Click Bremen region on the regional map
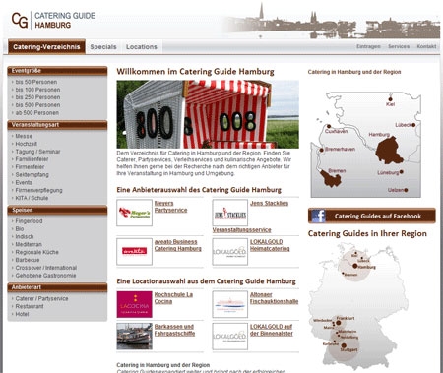This screenshot has height=373, width=443. pyautogui.click(x=331, y=178)
